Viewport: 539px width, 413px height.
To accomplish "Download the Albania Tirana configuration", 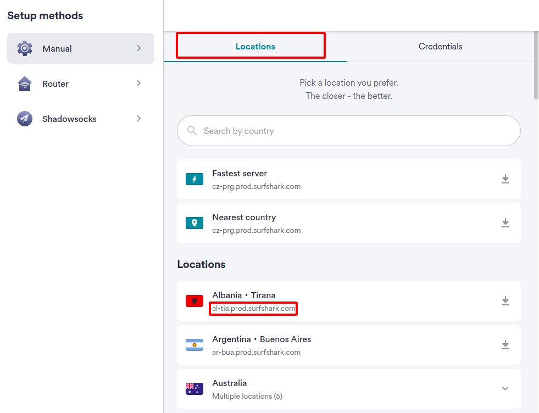I will (x=505, y=300).
